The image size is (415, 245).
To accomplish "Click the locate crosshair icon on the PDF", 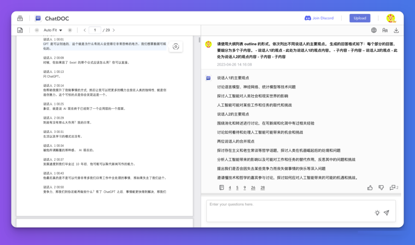I will 176,46.
